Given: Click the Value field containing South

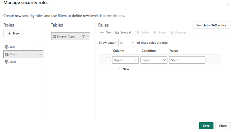Looking at the screenshot, I should click(x=187, y=60).
